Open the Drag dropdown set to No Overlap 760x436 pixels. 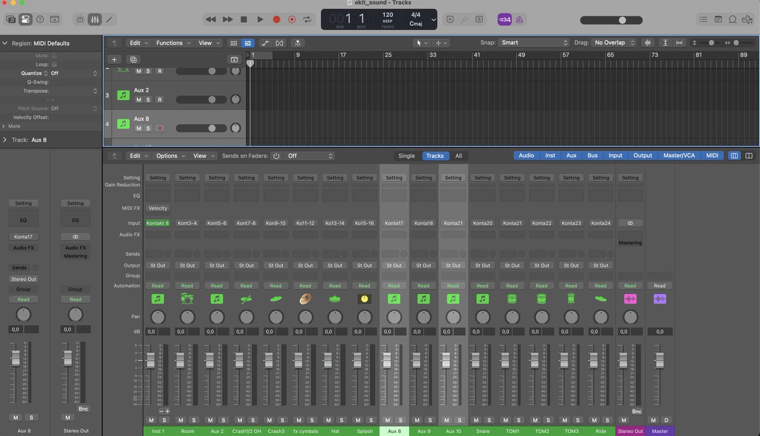click(614, 43)
